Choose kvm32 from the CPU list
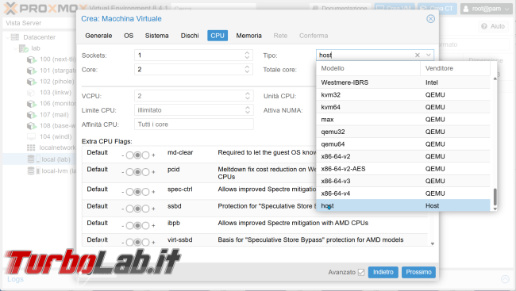 click(x=403, y=94)
